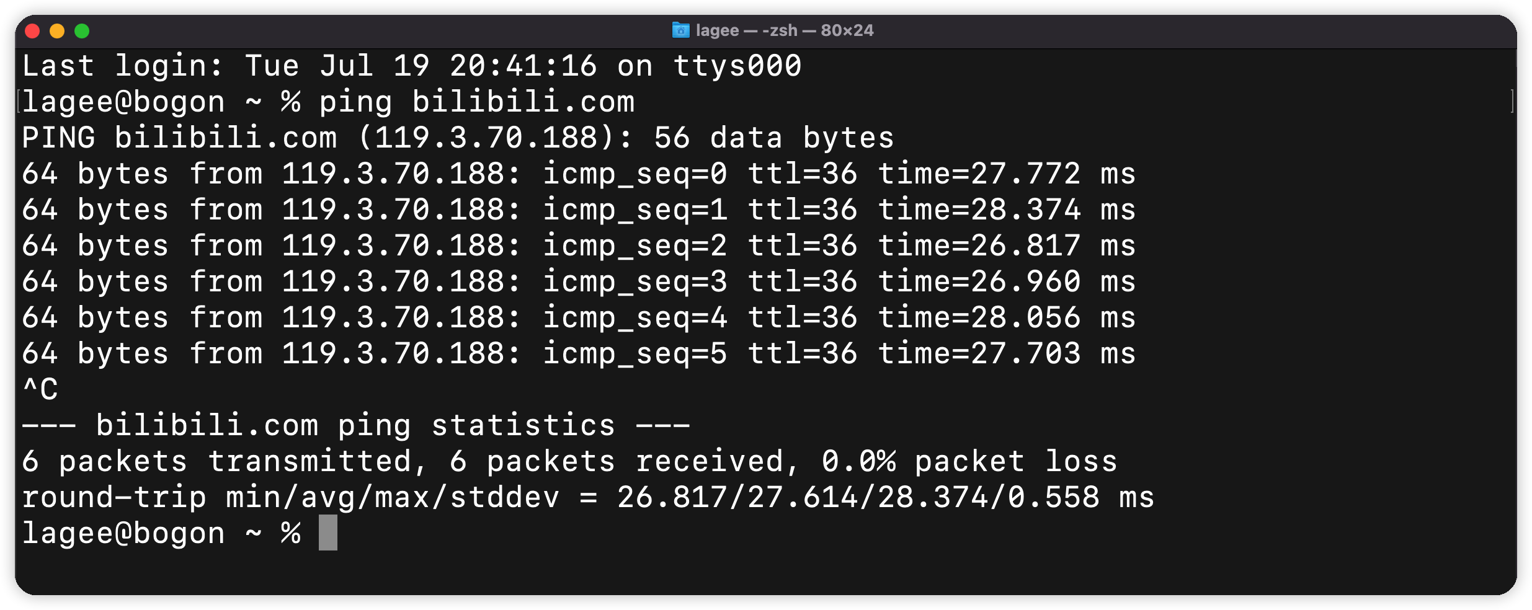Click the round-trip min/avg/max/stddev line
Viewport: 1532px width, 610px height.
click(x=587, y=498)
